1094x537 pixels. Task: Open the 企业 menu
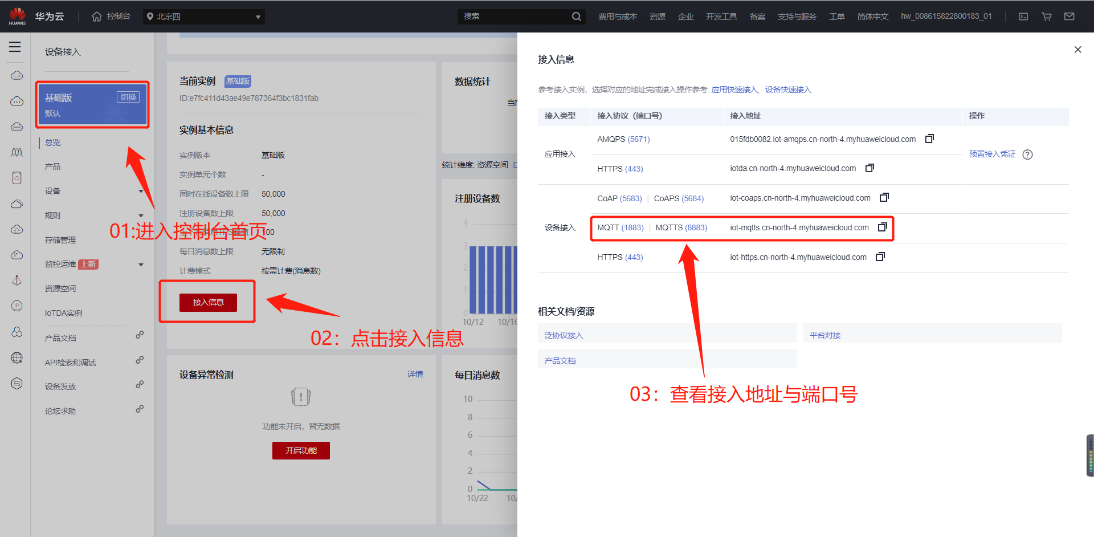tap(686, 17)
